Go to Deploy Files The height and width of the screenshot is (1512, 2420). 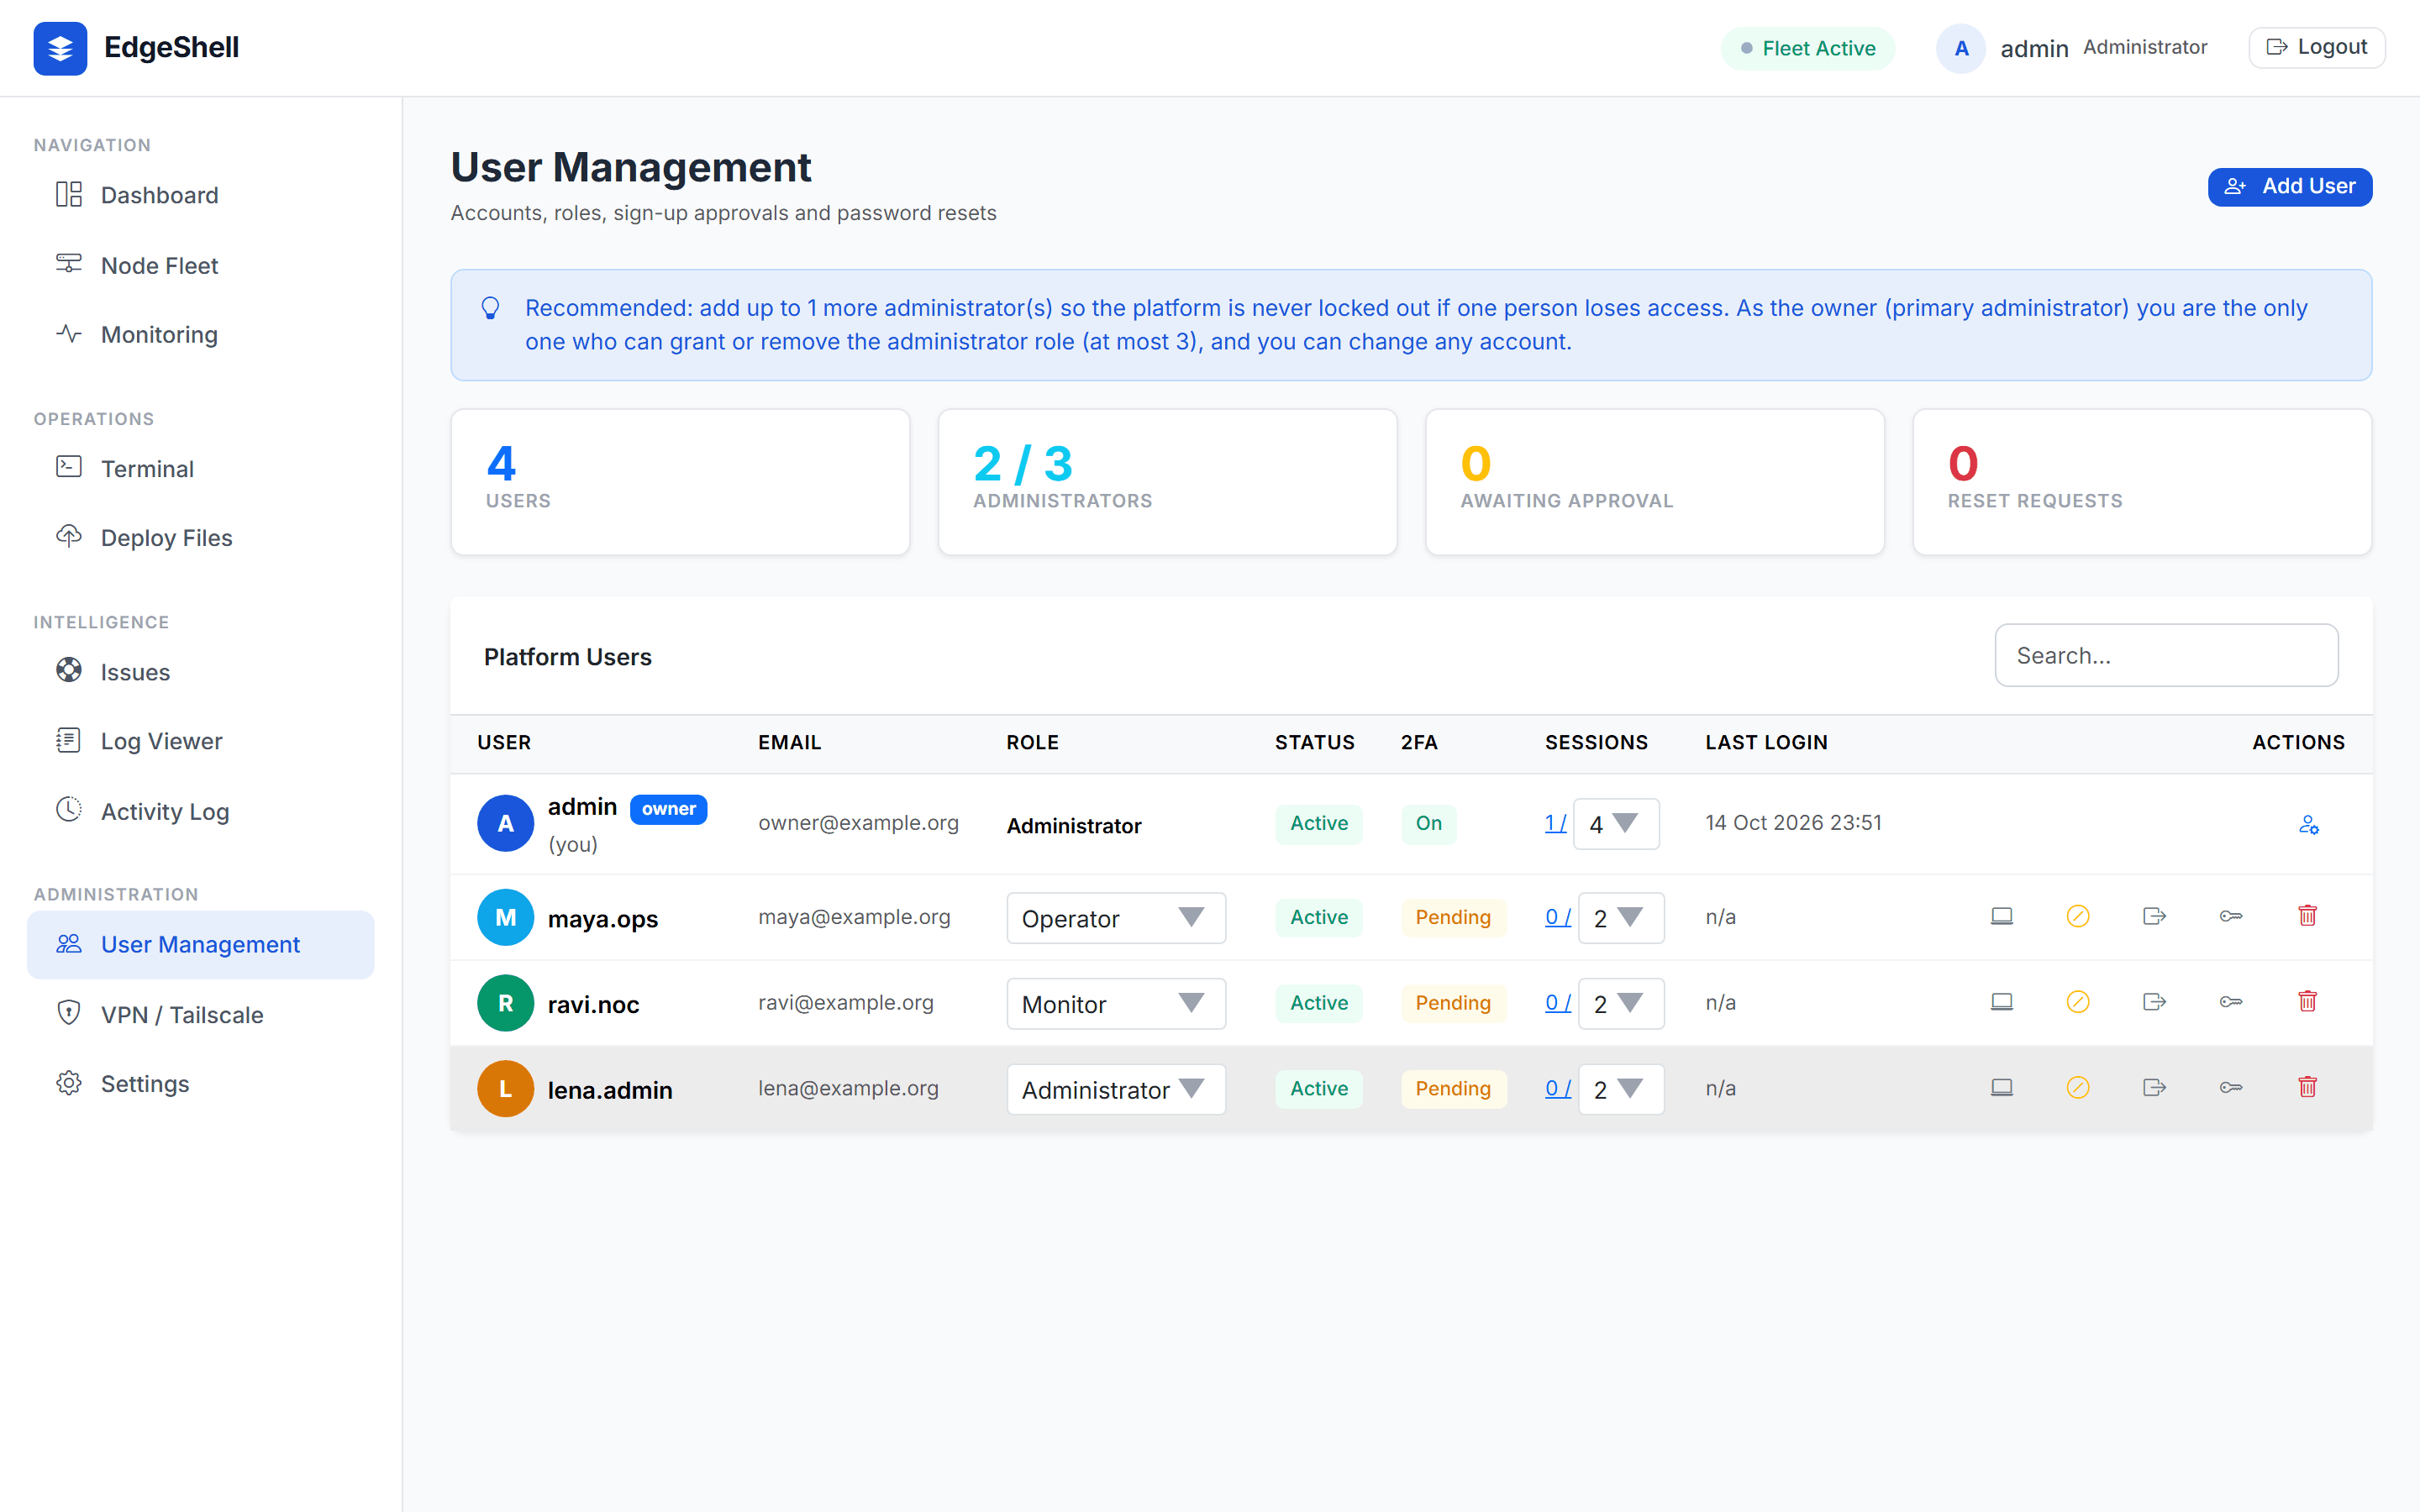coord(200,538)
